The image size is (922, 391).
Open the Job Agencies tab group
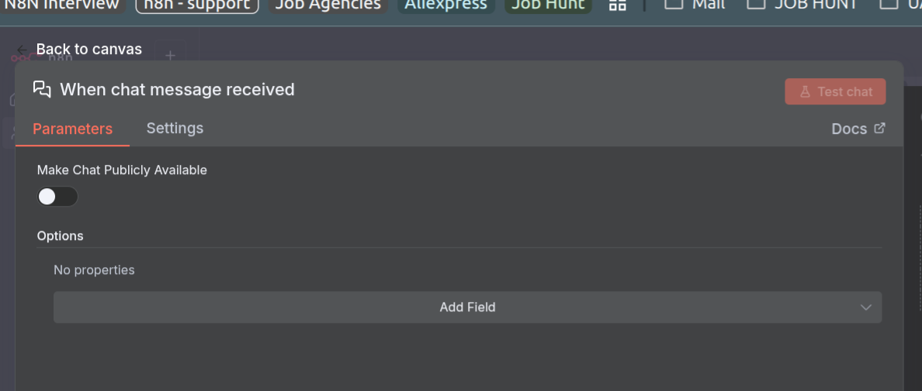pos(328,5)
